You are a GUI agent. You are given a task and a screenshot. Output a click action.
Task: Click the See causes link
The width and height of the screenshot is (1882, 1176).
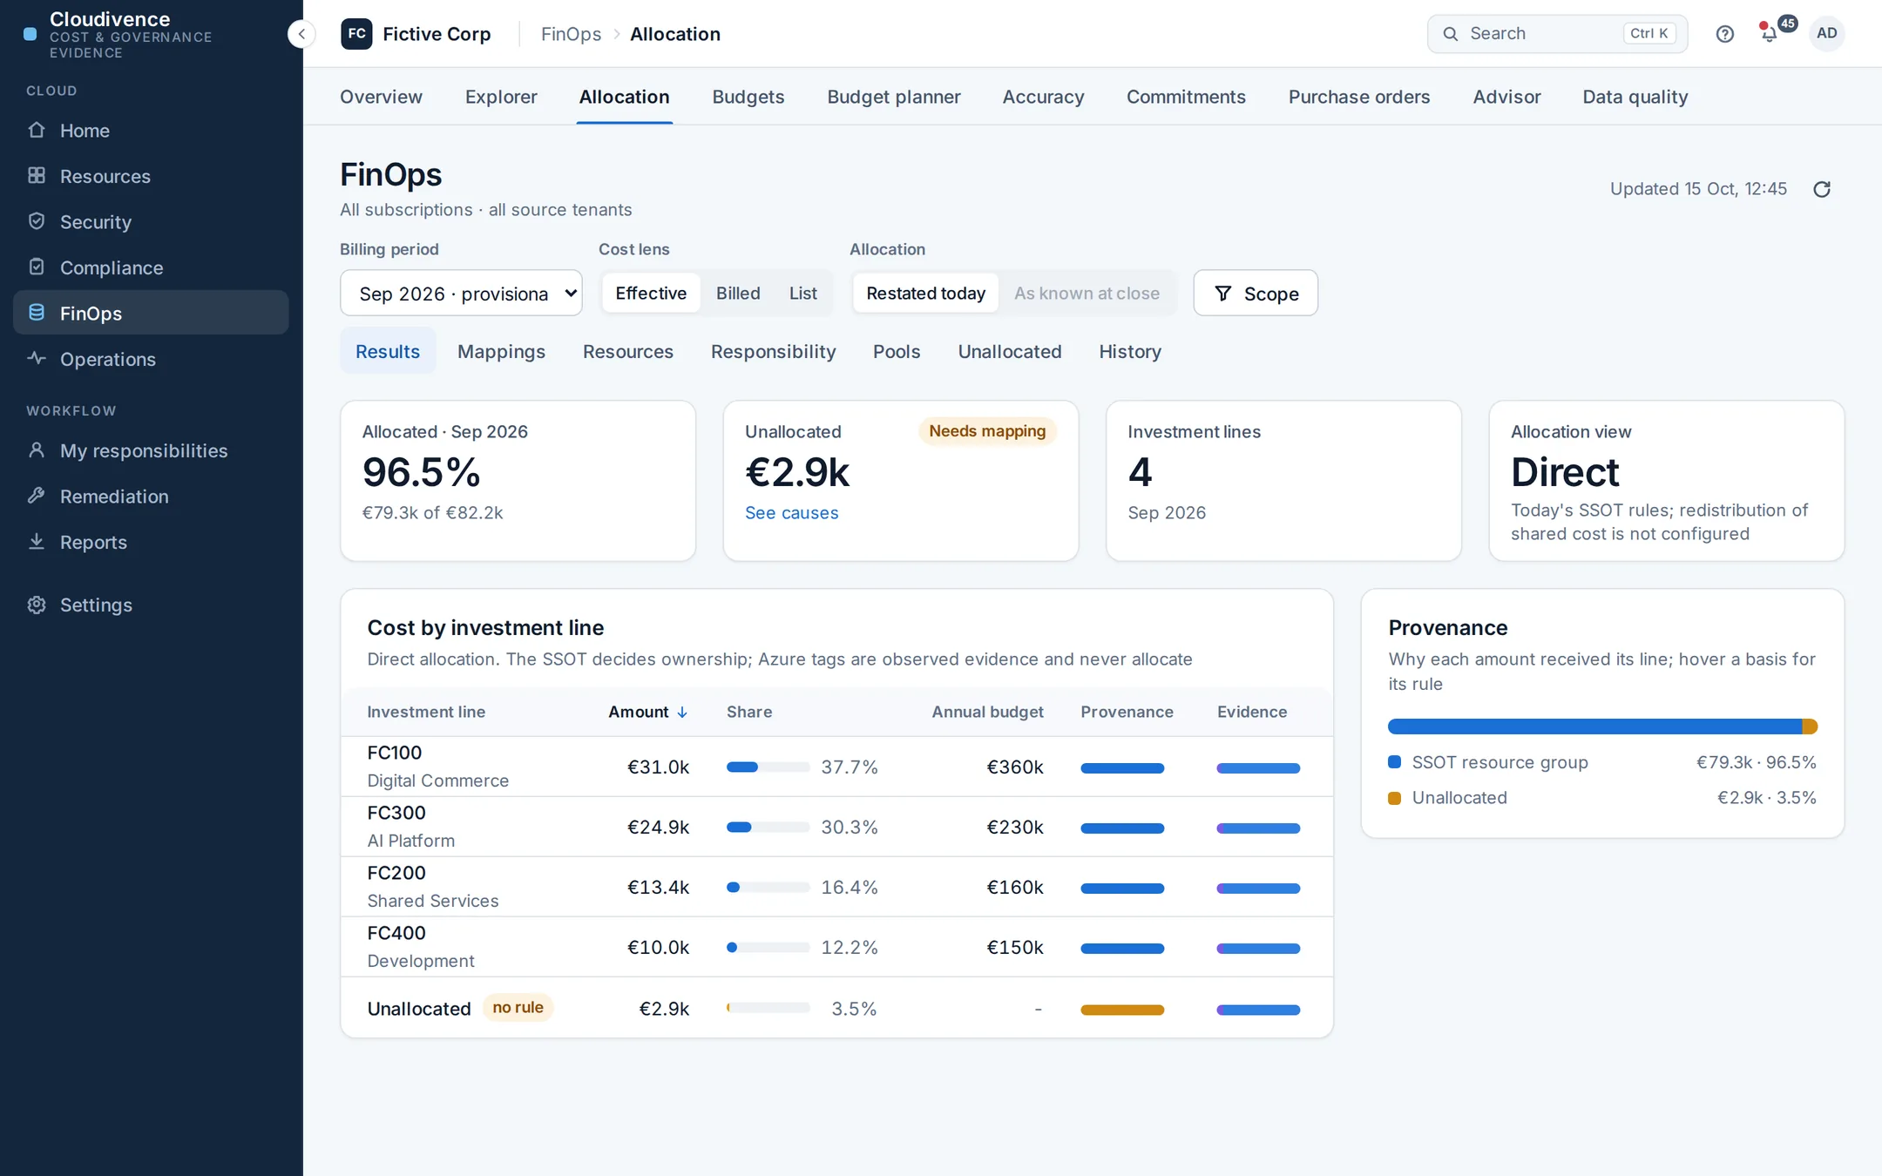point(791,513)
